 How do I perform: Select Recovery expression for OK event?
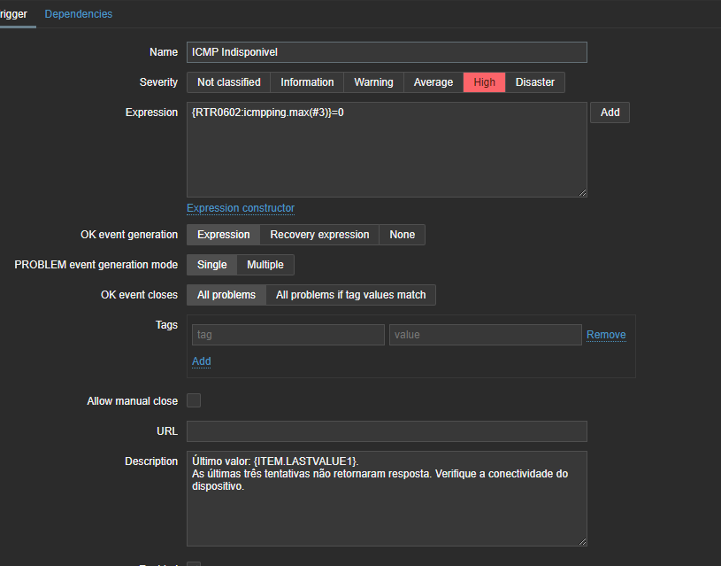[x=319, y=235]
